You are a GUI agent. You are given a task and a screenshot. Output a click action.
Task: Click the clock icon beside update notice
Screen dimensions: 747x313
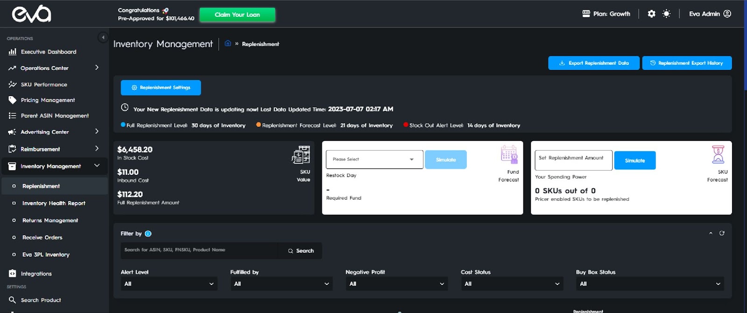point(125,107)
